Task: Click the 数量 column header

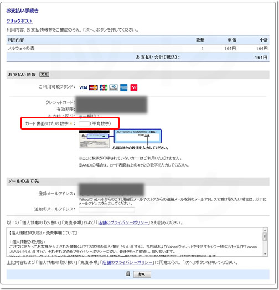Action: coord(200,40)
